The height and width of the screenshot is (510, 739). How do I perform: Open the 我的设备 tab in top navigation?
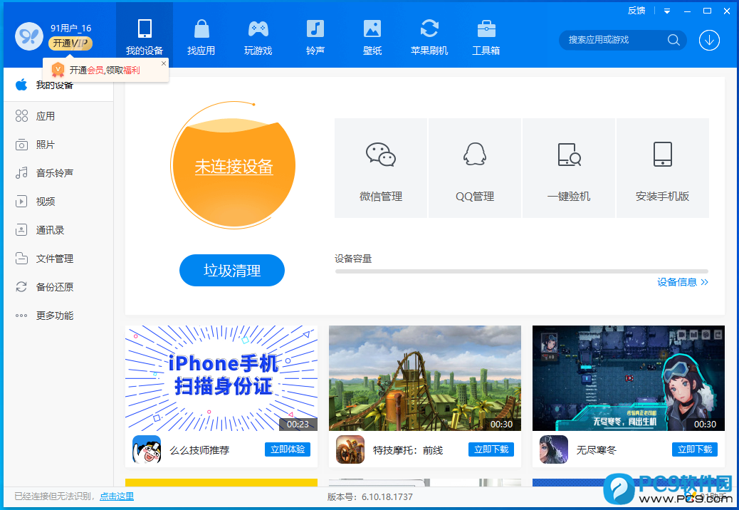145,36
